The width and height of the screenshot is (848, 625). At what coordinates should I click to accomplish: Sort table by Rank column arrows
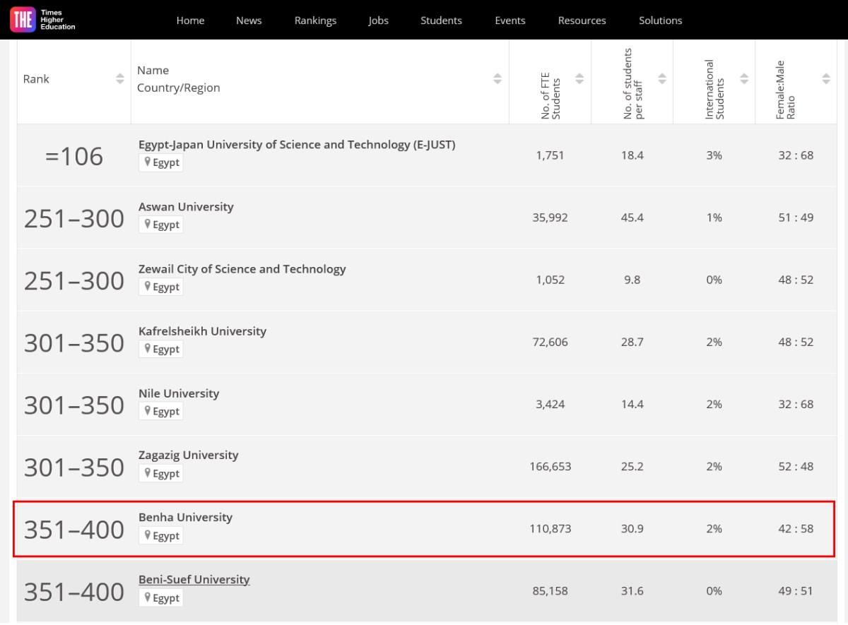[120, 79]
